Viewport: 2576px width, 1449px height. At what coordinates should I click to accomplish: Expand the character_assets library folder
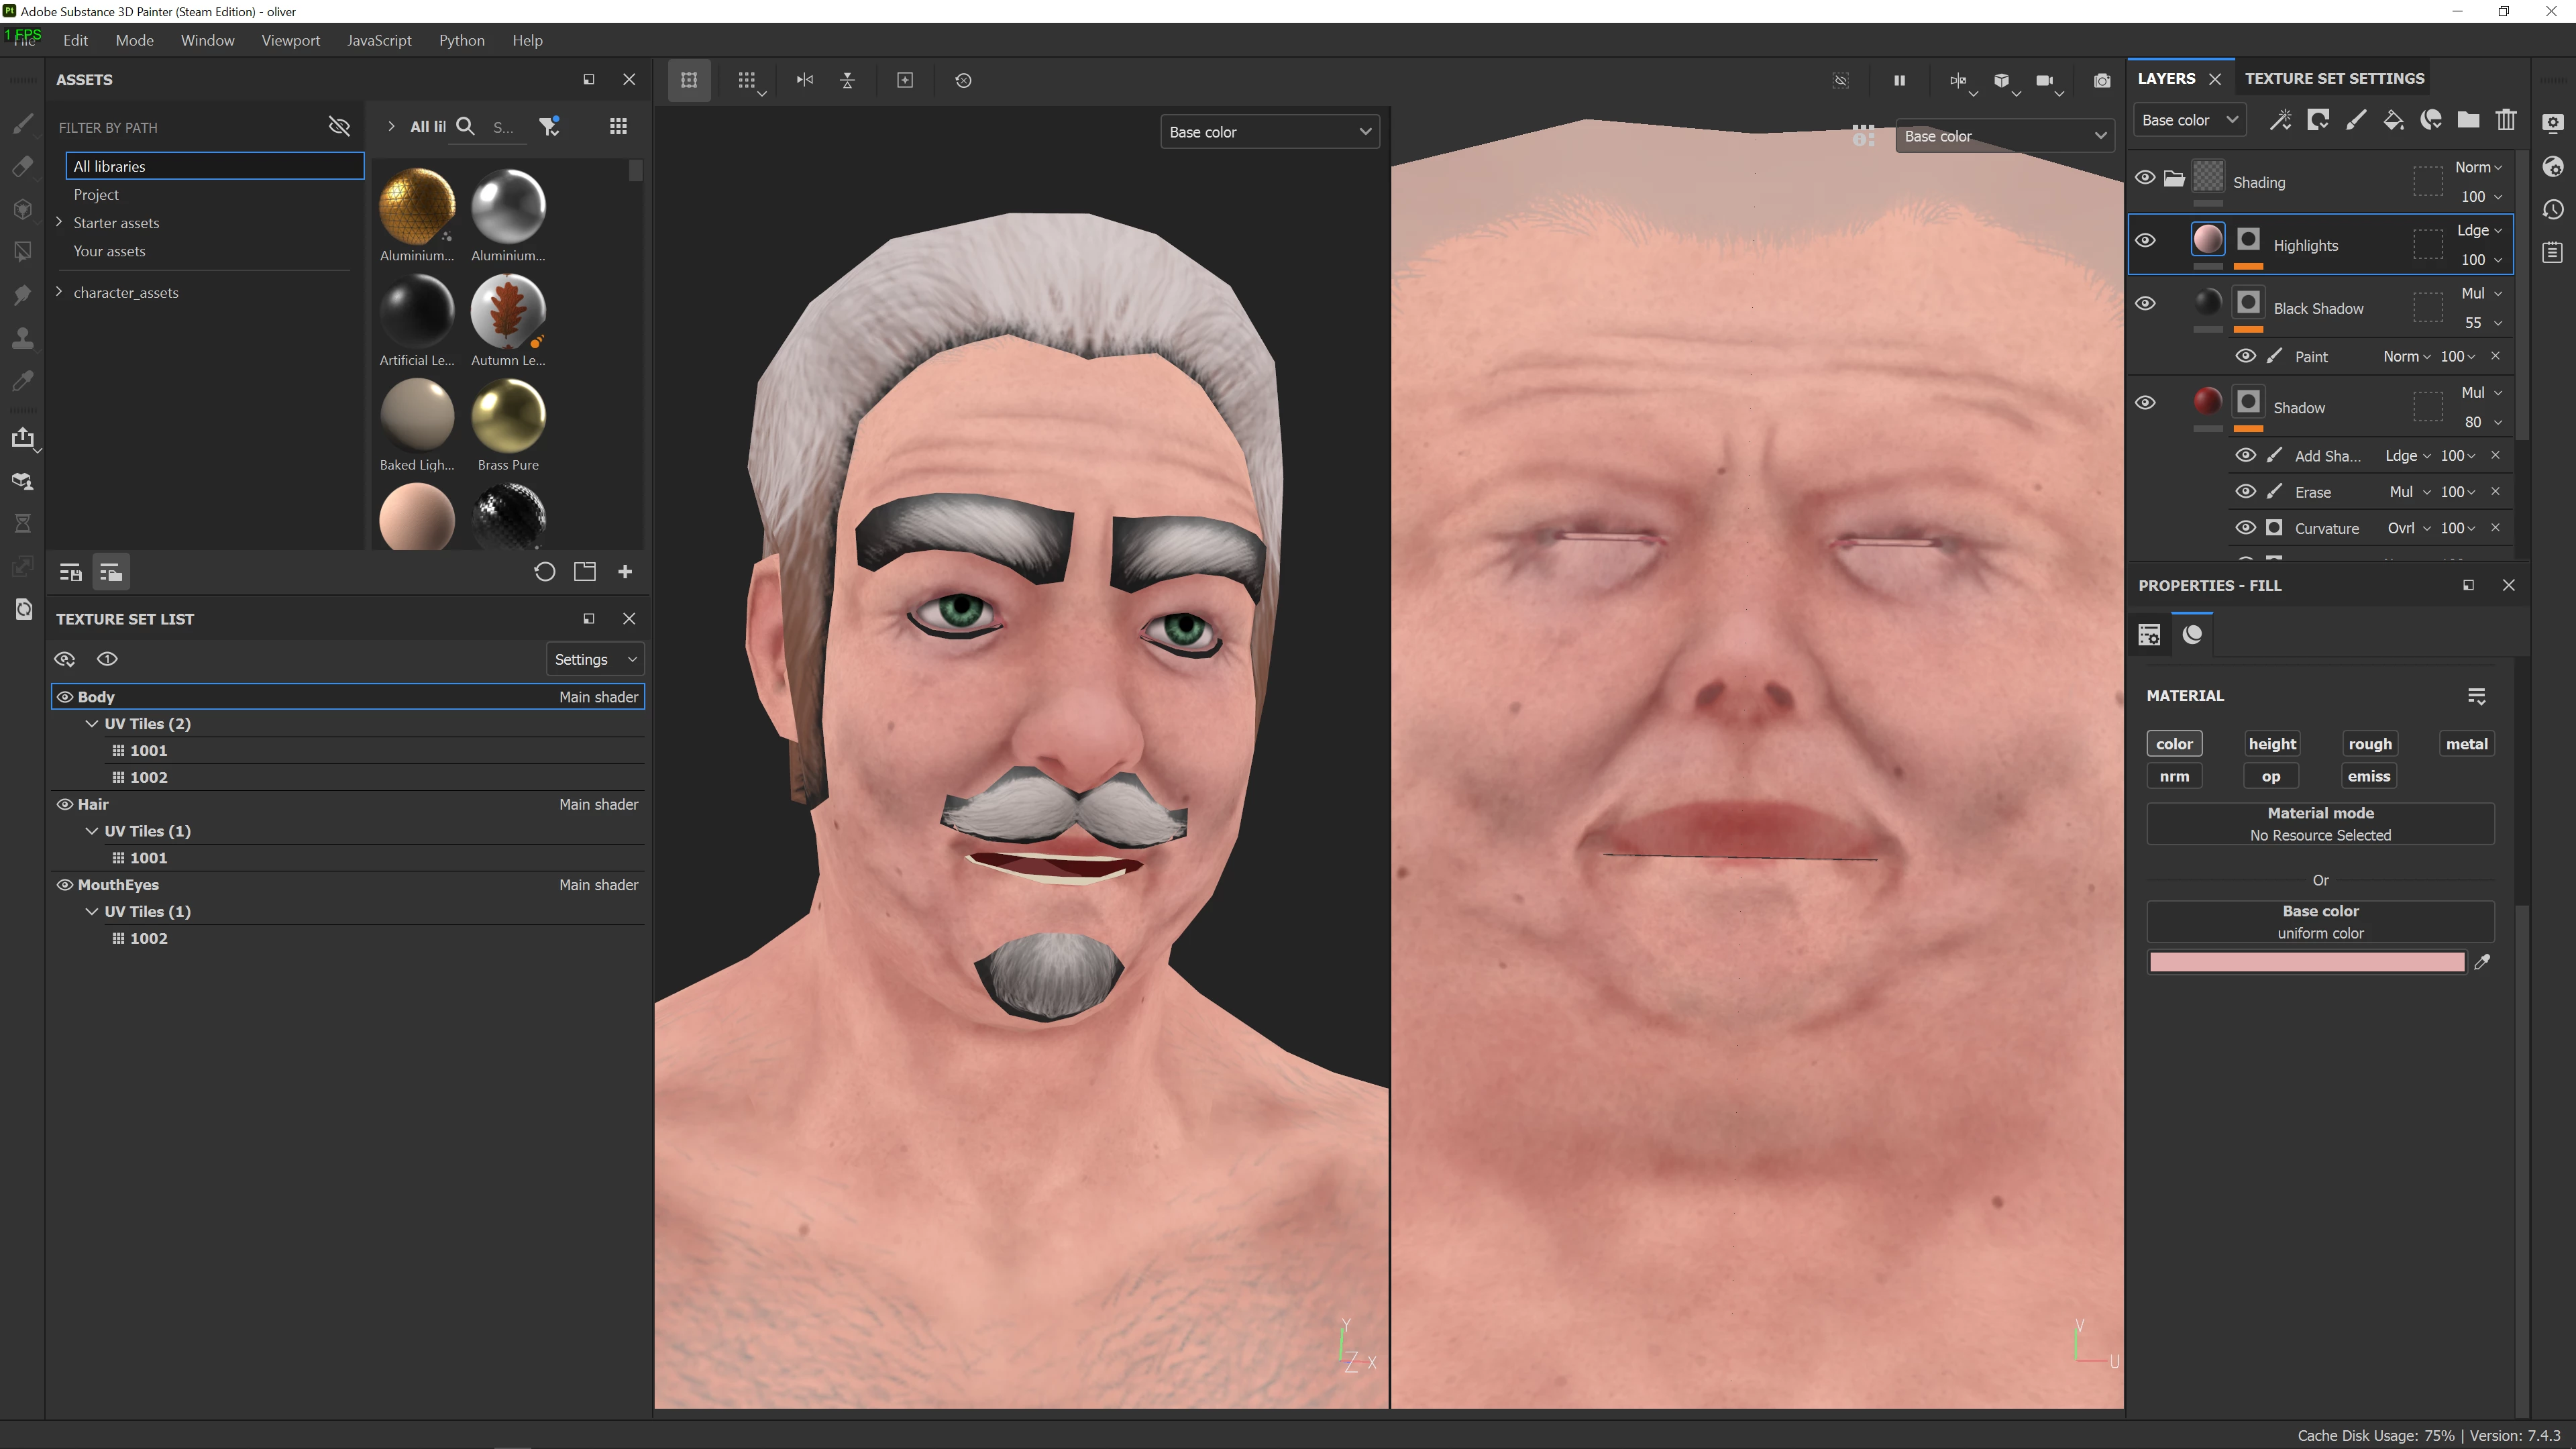pos(59,292)
